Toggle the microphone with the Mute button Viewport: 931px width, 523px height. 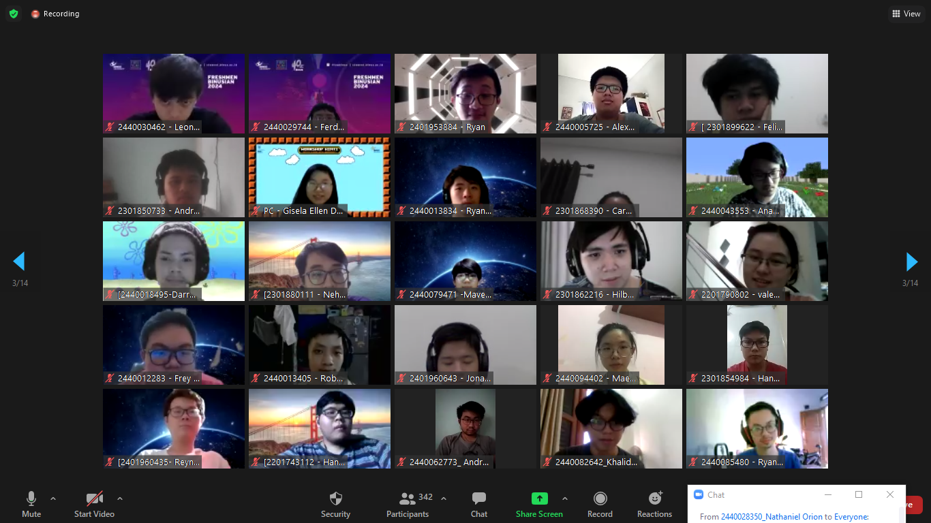coord(31,505)
